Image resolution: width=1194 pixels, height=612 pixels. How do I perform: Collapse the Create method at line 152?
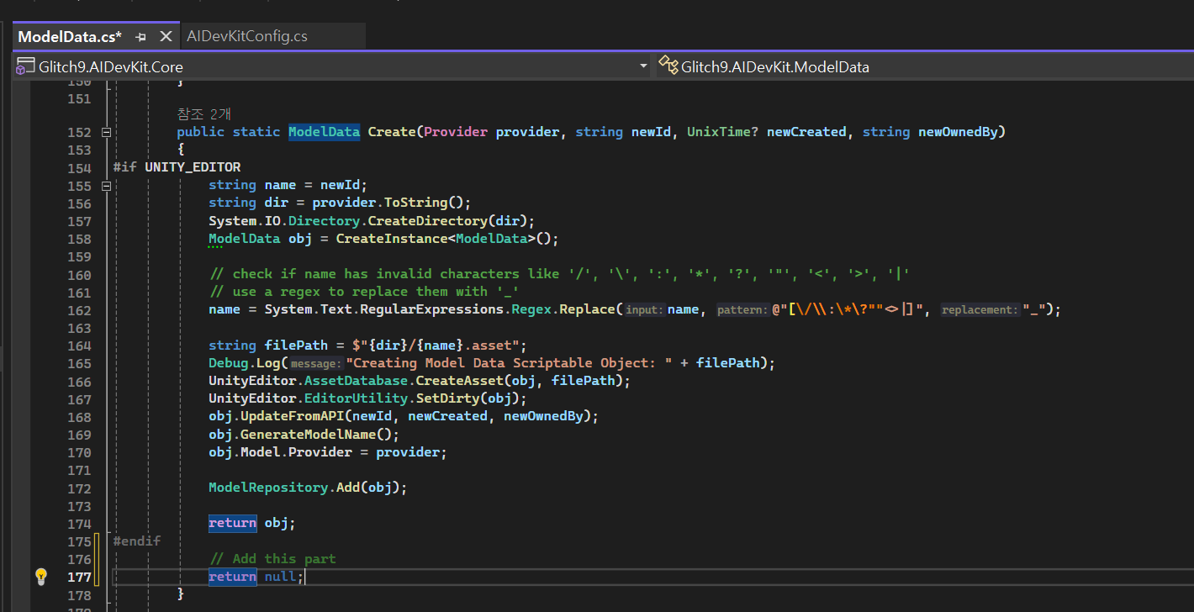click(x=106, y=132)
